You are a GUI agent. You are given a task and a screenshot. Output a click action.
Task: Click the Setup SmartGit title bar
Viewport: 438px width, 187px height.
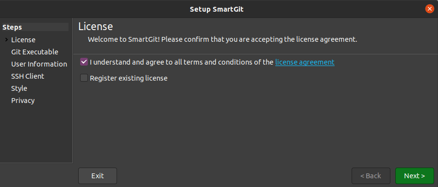pos(217,9)
